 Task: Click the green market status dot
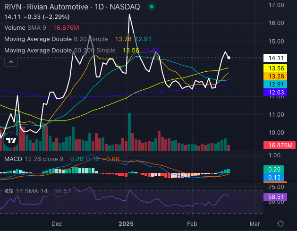(x=151, y=7)
